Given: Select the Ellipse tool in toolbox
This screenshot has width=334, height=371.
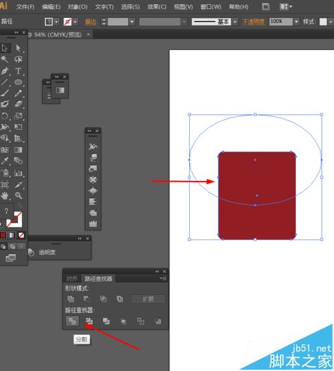Looking at the screenshot, I should (x=18, y=82).
